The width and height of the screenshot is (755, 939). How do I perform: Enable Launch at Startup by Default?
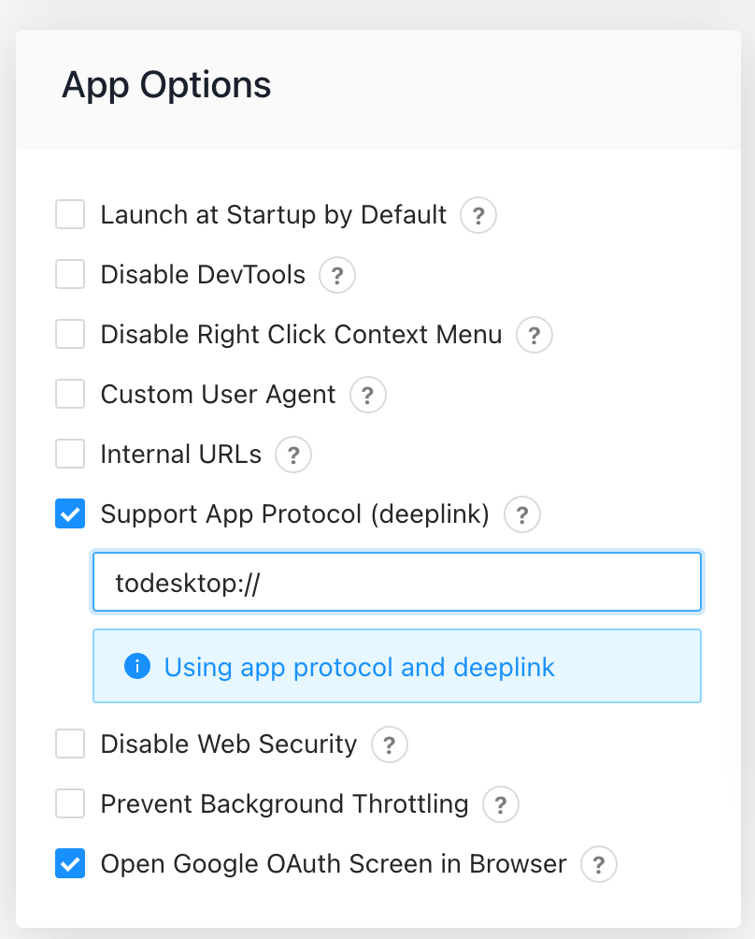point(70,214)
